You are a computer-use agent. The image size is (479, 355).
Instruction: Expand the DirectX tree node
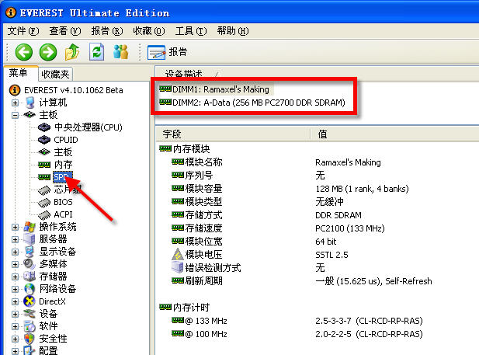tap(15, 302)
